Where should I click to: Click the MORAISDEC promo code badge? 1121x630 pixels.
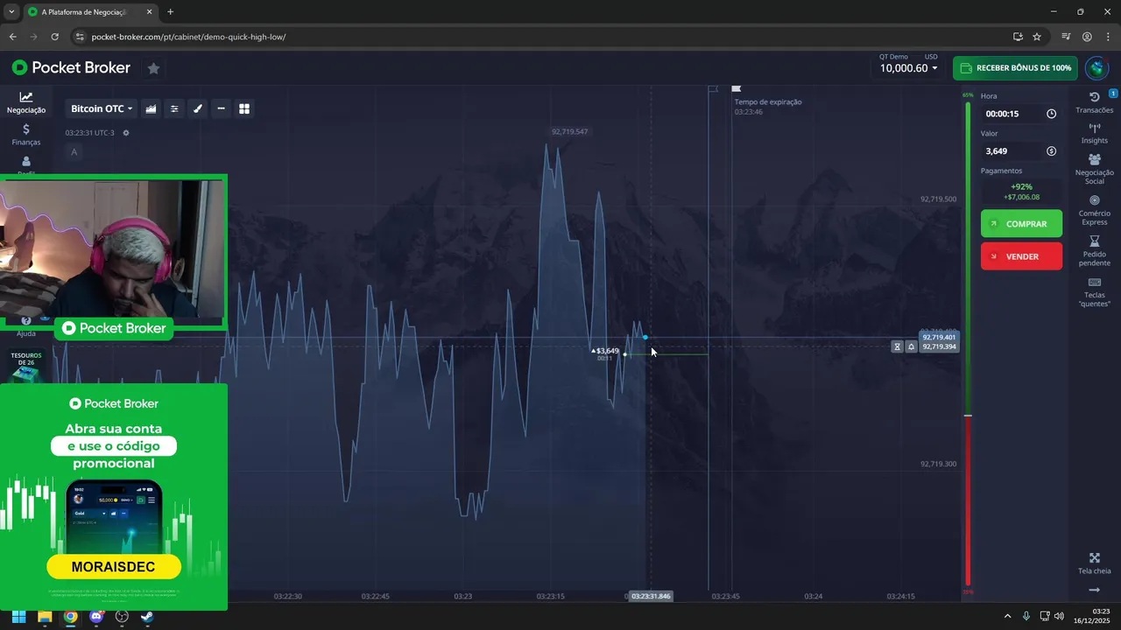point(114,567)
